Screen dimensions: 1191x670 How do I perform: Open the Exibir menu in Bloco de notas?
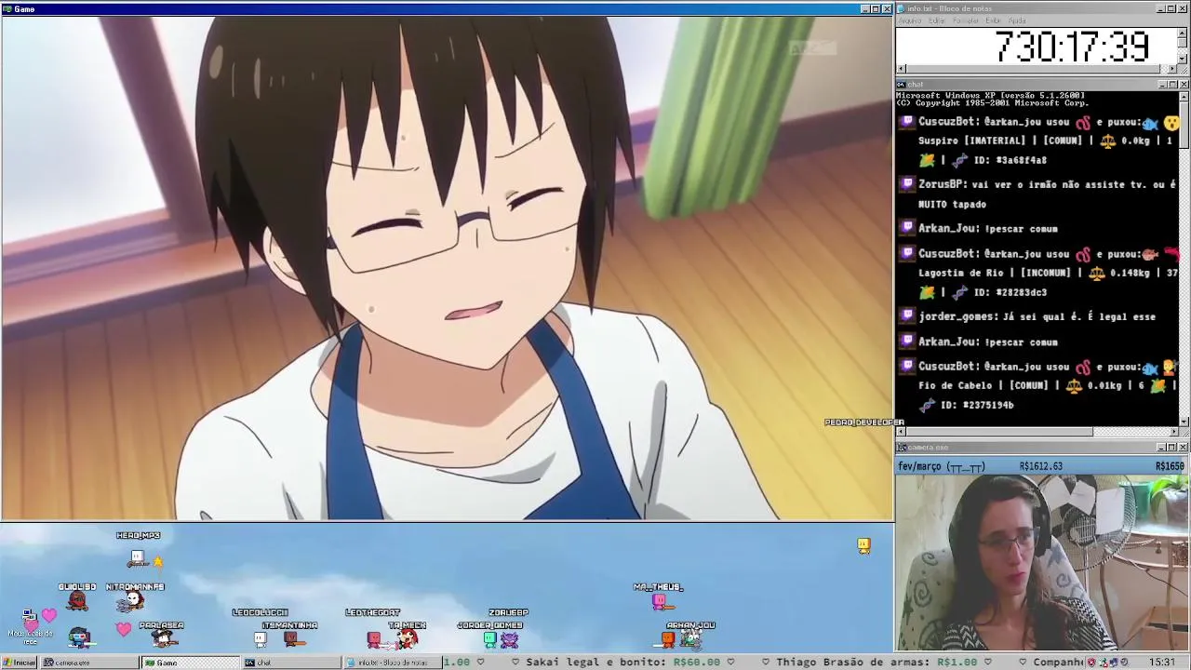994,20
